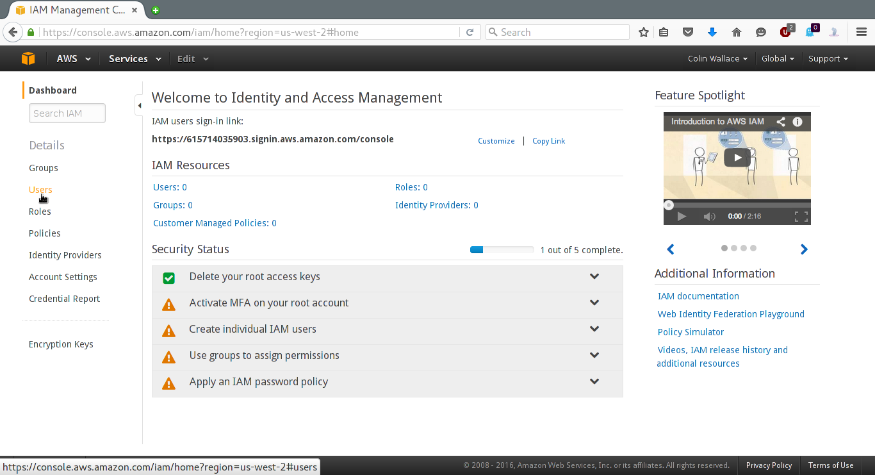
Task: Click the browser Search box
Action: 557,32
